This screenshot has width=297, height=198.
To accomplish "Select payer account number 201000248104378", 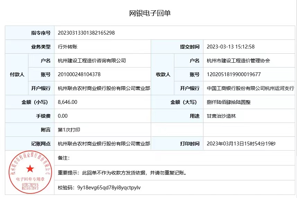I will 79,74.
